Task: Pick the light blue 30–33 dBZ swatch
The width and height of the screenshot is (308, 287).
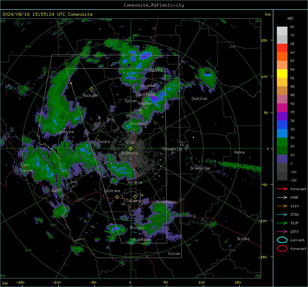Action: (x=282, y=133)
